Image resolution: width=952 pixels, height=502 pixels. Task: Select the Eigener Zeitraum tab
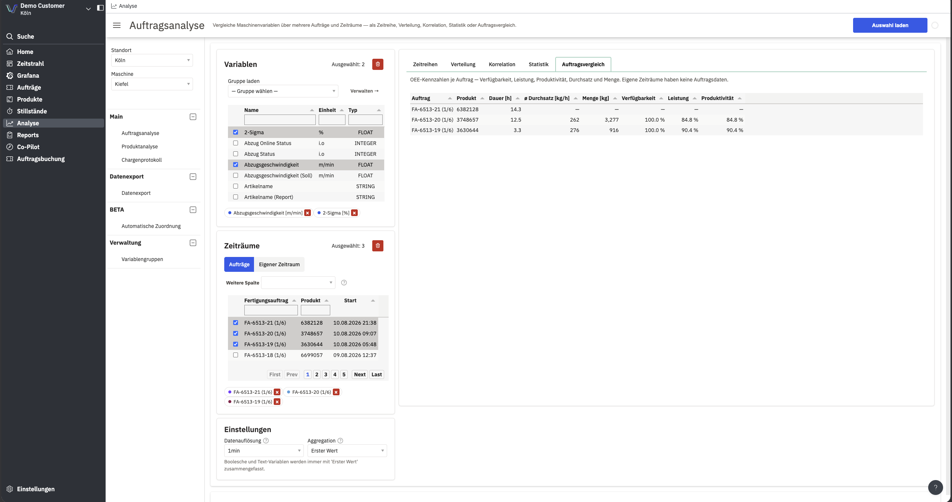coord(279,264)
